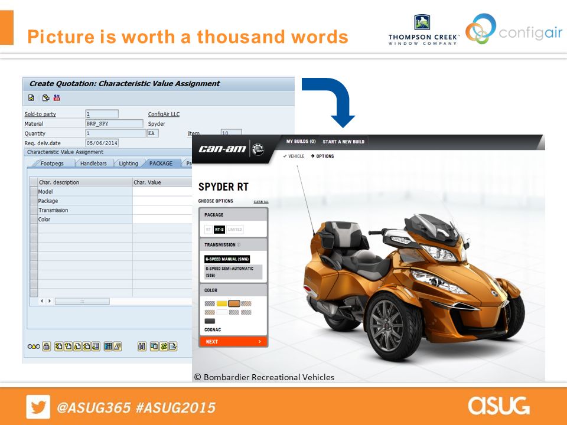Go to the OPTIONS step

pos(322,156)
